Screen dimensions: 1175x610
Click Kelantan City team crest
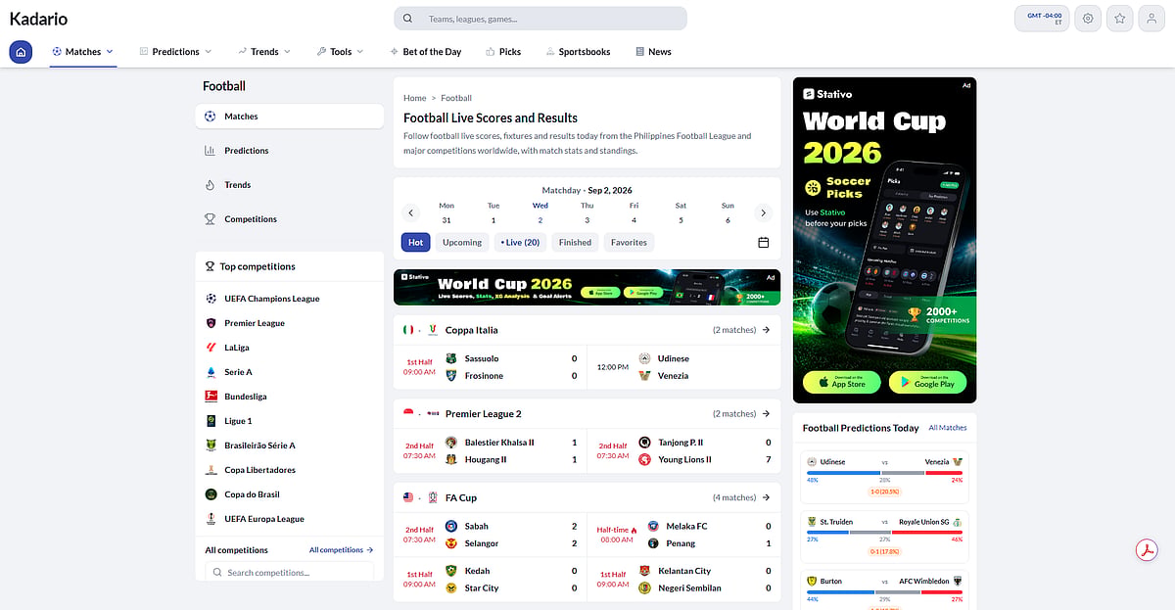tap(644, 571)
